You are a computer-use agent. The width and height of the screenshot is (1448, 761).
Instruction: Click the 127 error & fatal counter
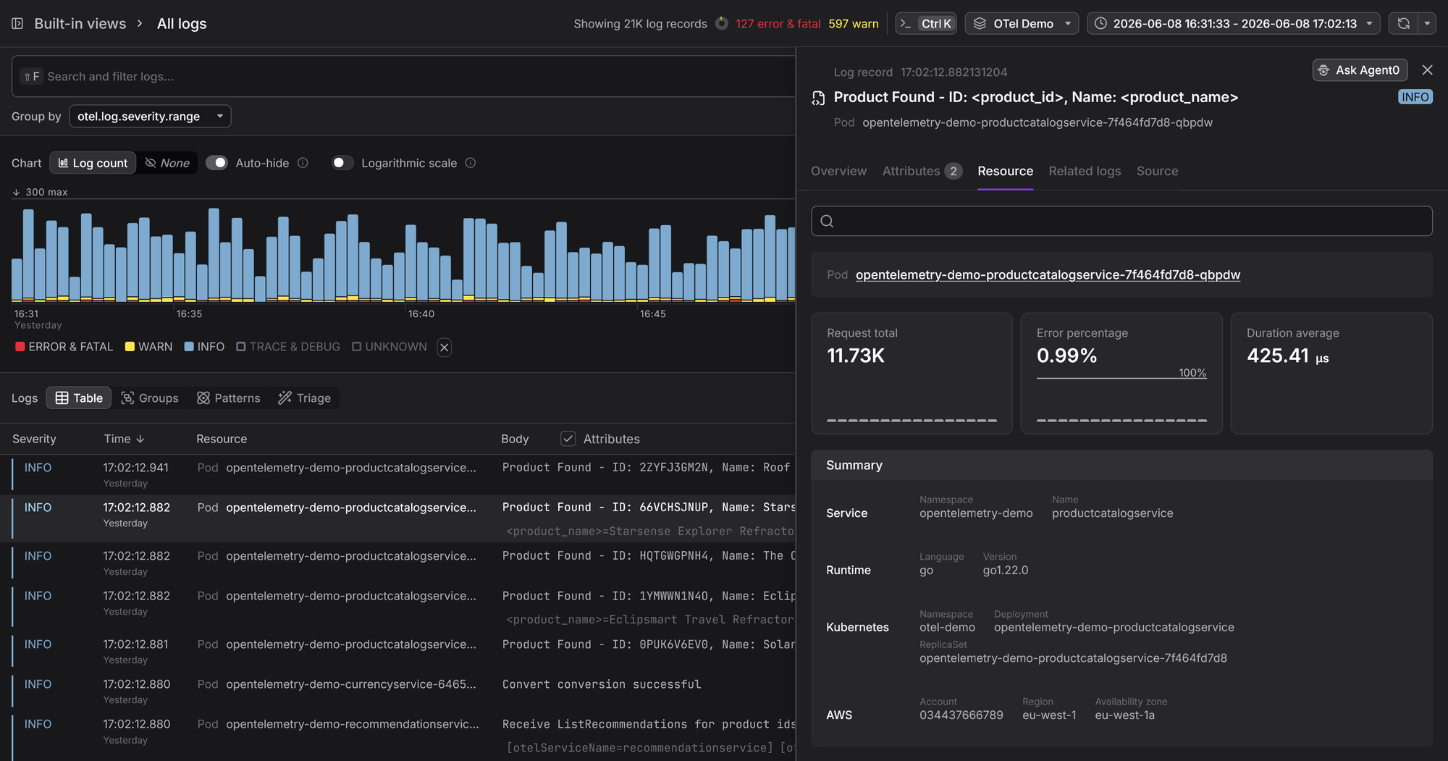coord(778,23)
